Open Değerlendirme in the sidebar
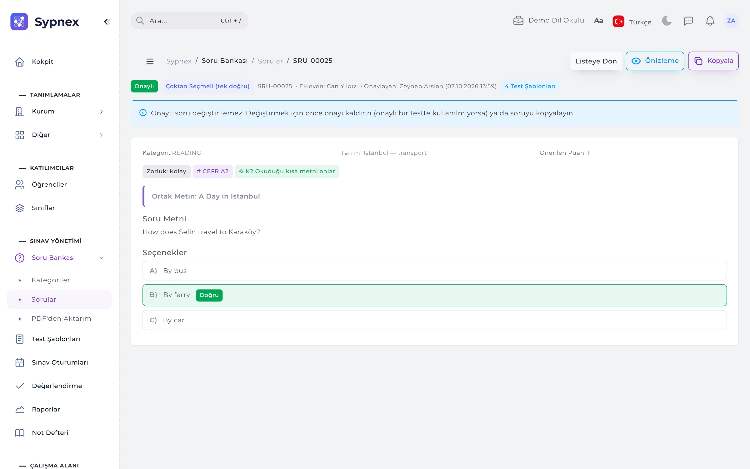This screenshot has height=469, width=750. (59, 386)
